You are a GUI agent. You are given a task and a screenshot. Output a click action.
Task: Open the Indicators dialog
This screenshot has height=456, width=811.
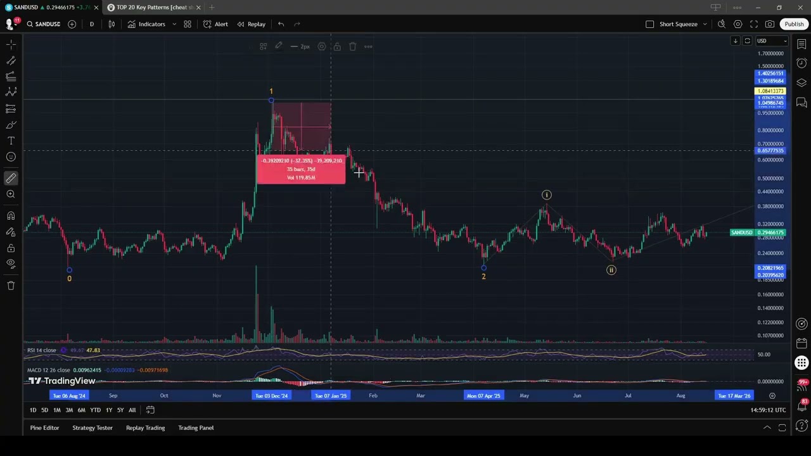click(146, 24)
